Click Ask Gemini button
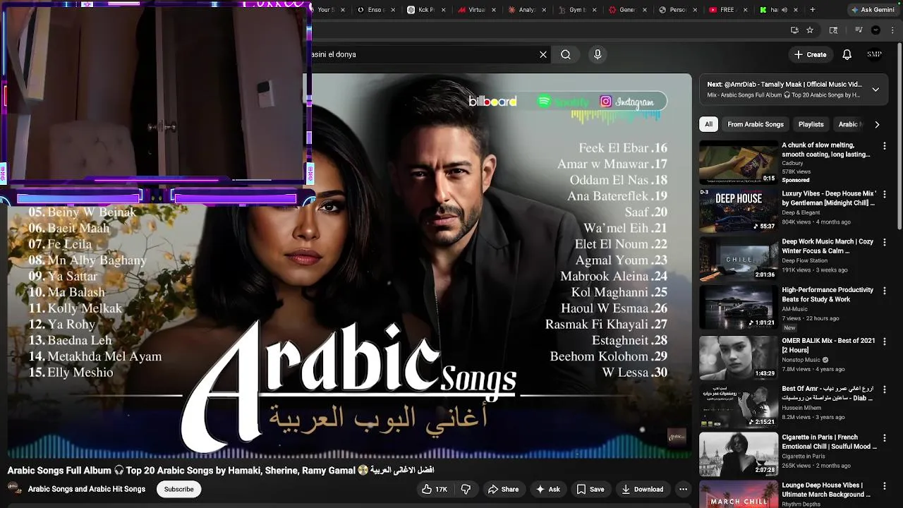Viewport: 903px width, 508px height. (873, 10)
